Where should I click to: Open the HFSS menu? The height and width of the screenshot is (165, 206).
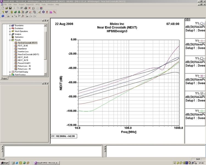(38, 4)
